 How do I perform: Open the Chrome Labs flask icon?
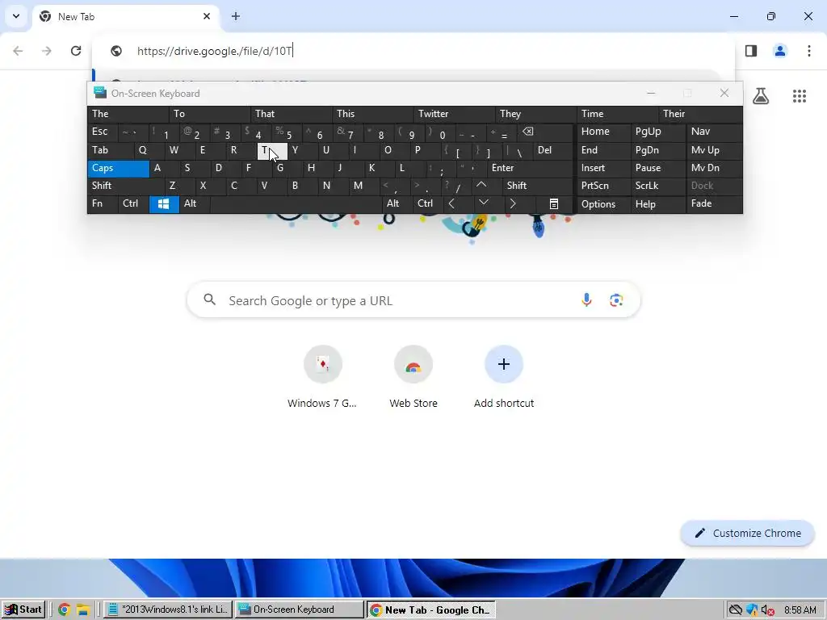click(761, 95)
